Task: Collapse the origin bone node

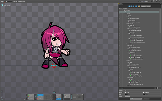Action: click(125, 14)
